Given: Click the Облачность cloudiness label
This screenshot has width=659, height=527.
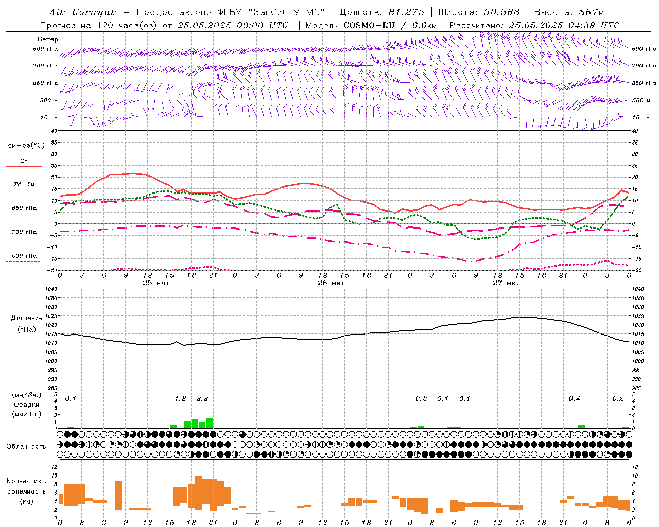Looking at the screenshot, I should [26, 446].
